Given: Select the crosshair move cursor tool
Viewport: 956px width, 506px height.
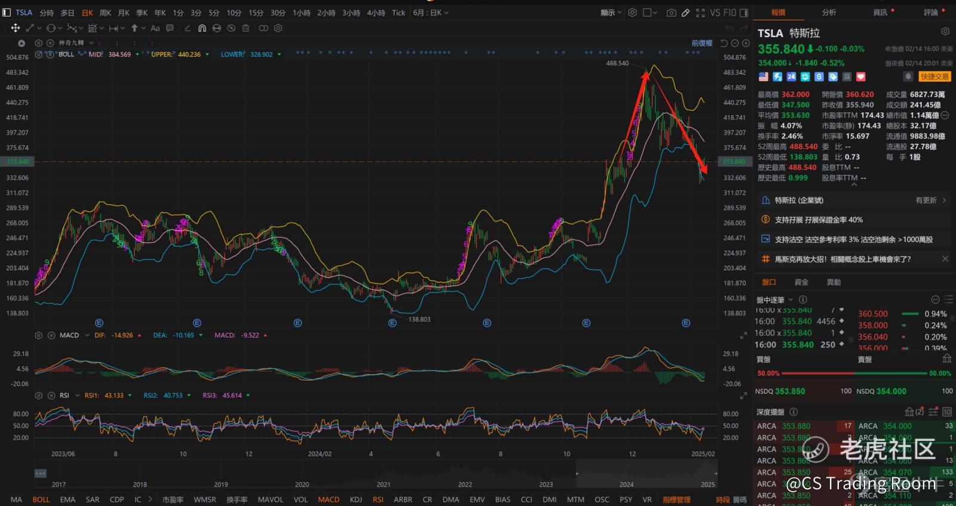Looking at the screenshot, I should tap(16, 28).
